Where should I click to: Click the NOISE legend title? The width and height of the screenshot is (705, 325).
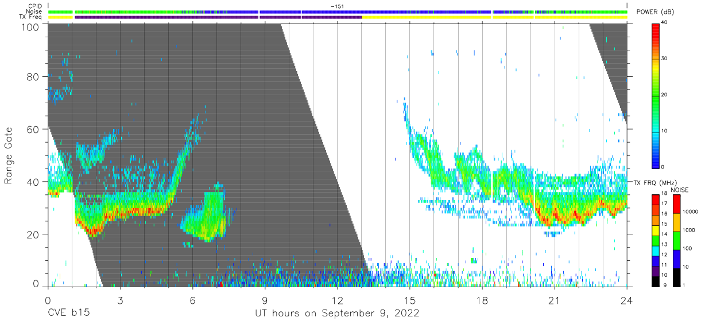pyautogui.click(x=680, y=190)
